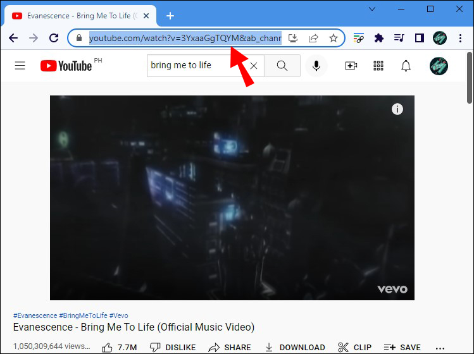The width and height of the screenshot is (474, 354).
Task: Open media control music icon
Action: click(x=399, y=38)
